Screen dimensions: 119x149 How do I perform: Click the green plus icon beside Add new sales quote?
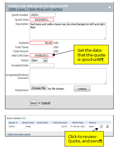pos(7,134)
